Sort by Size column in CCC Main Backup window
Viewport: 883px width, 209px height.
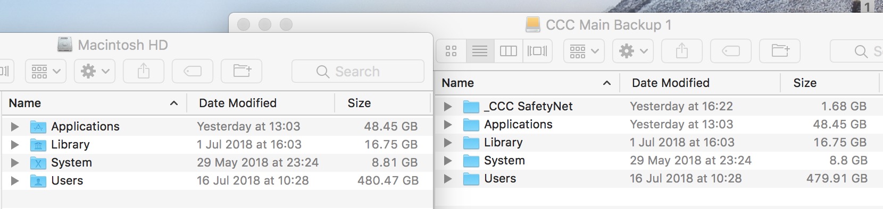[x=830, y=83]
